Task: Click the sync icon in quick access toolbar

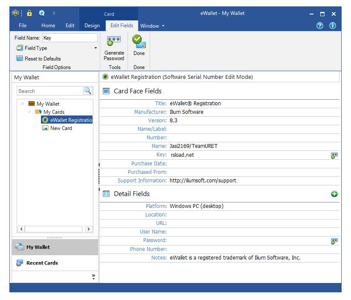Action: click(x=42, y=13)
